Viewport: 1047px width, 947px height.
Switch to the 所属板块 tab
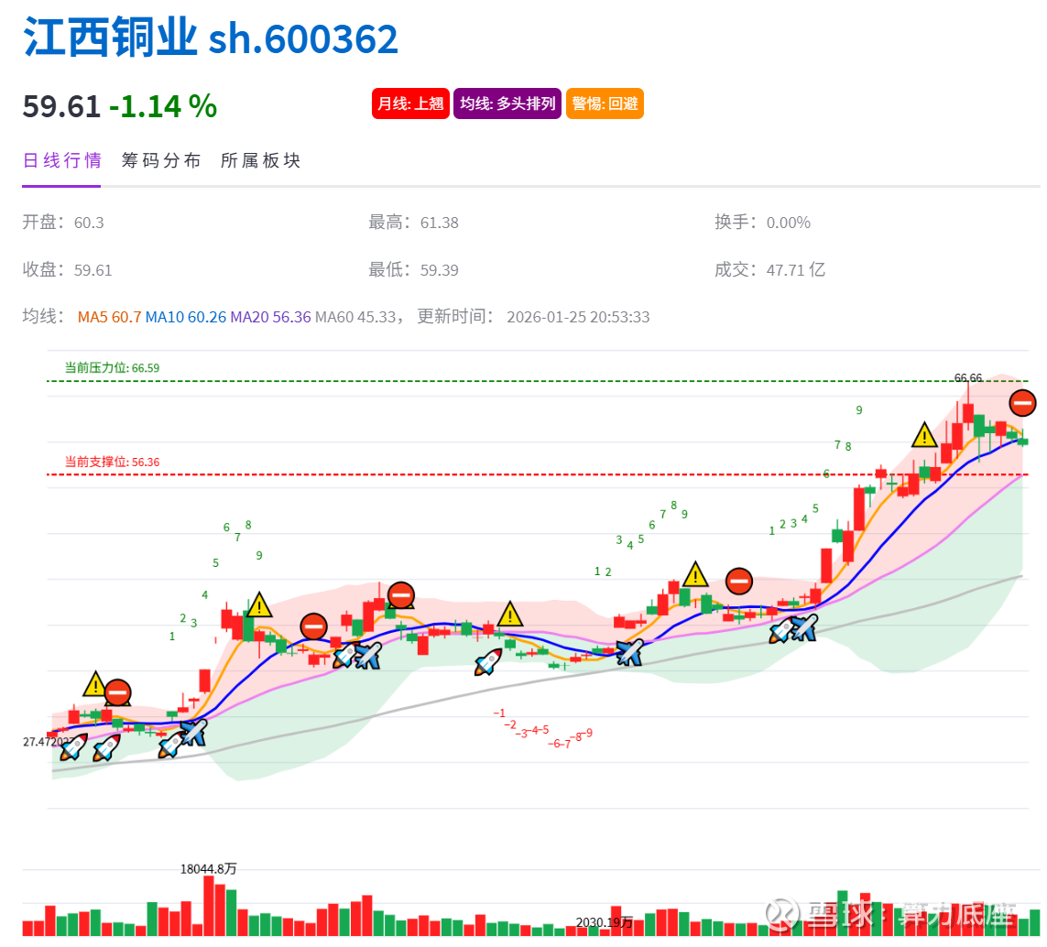[260, 160]
